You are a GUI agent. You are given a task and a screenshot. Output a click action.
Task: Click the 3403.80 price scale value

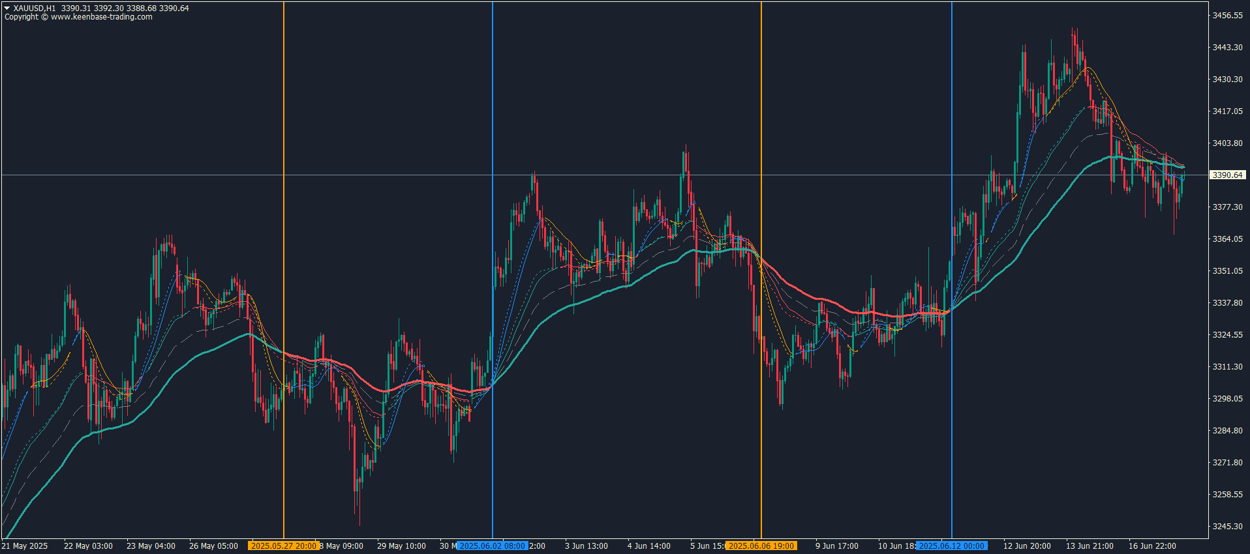(x=1228, y=143)
